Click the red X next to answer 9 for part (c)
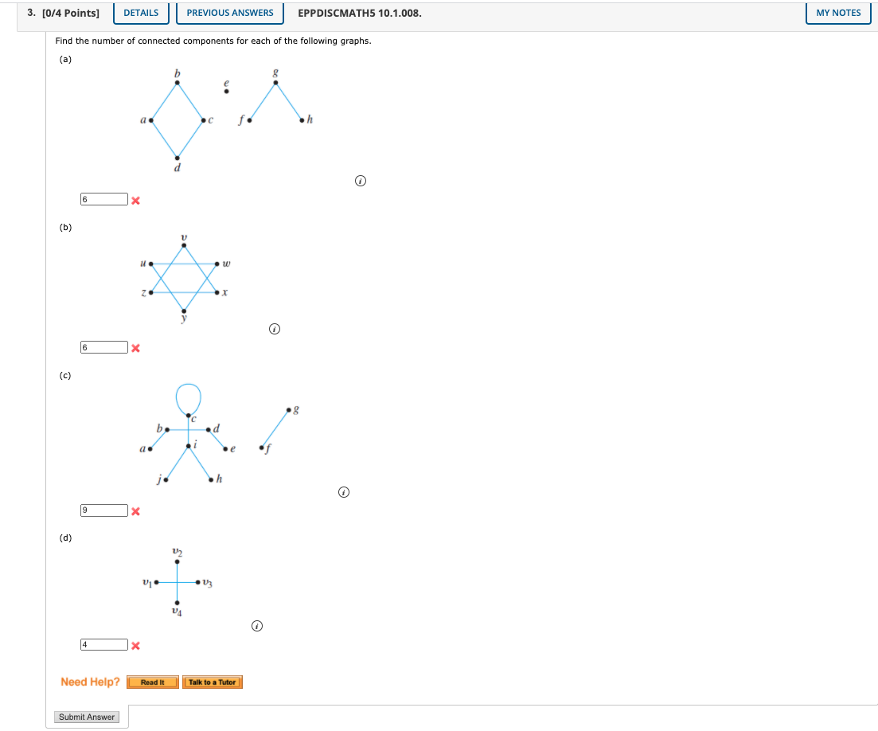 (135, 510)
